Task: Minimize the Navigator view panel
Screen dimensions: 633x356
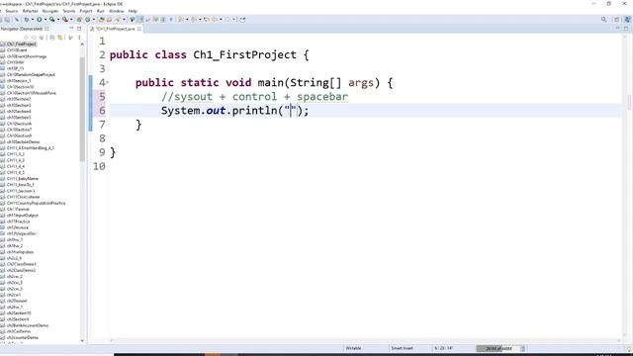Action: pos(71,29)
